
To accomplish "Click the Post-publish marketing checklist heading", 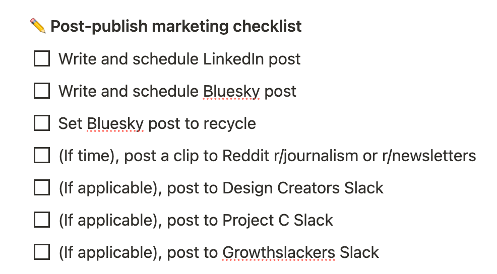I will (176, 26).
